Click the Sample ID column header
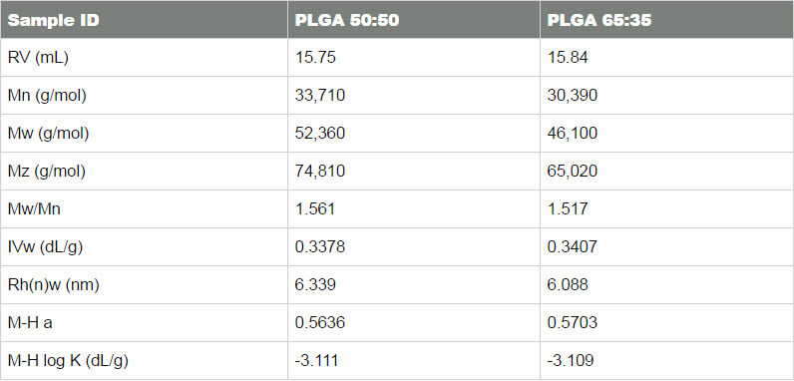Viewport: 794px width, 381px height. (x=53, y=20)
